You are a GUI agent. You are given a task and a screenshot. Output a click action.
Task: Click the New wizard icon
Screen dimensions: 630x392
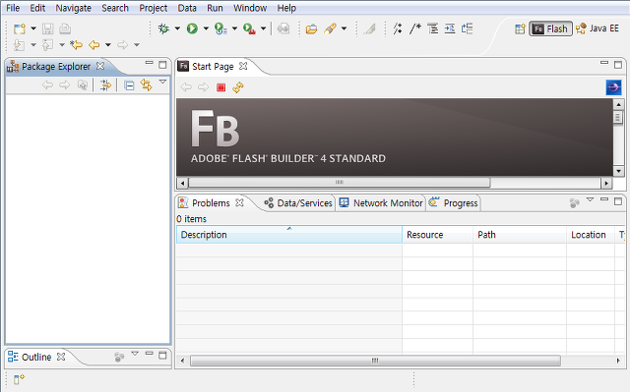20,28
